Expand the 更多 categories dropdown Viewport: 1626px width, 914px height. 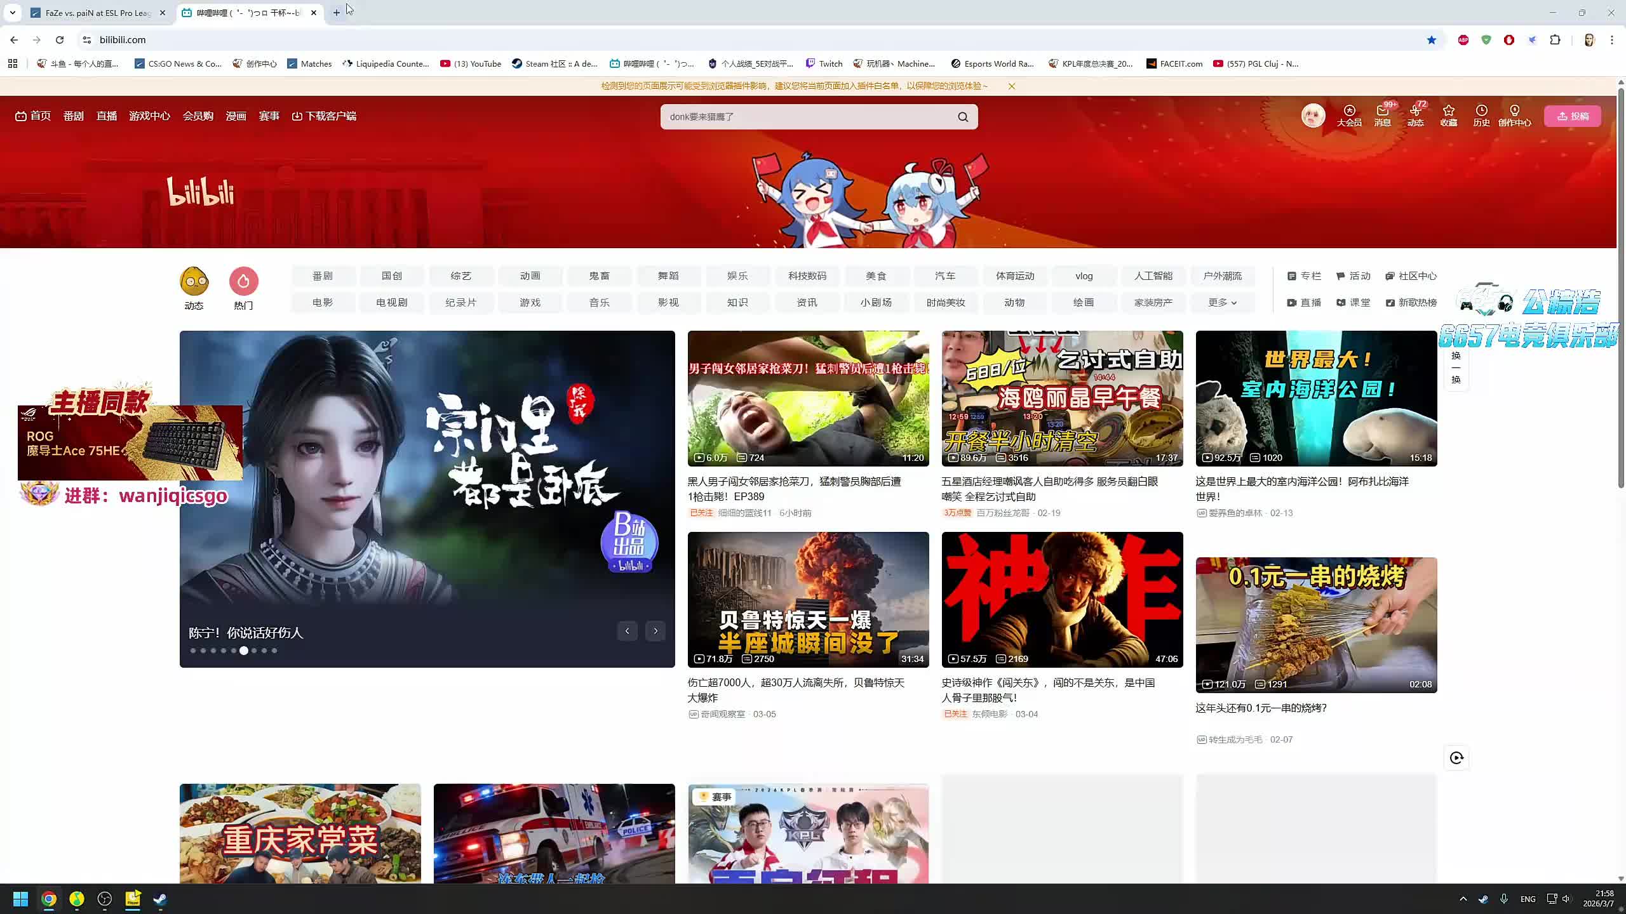click(x=1222, y=303)
